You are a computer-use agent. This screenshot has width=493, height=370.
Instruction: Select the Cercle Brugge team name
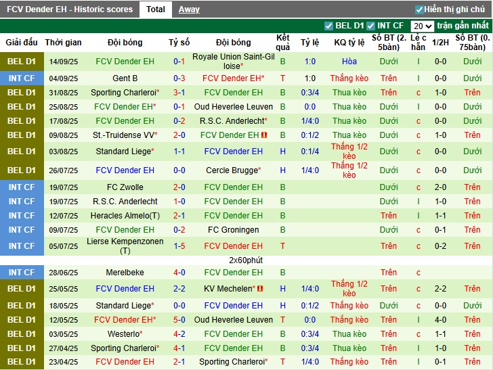[231, 170]
